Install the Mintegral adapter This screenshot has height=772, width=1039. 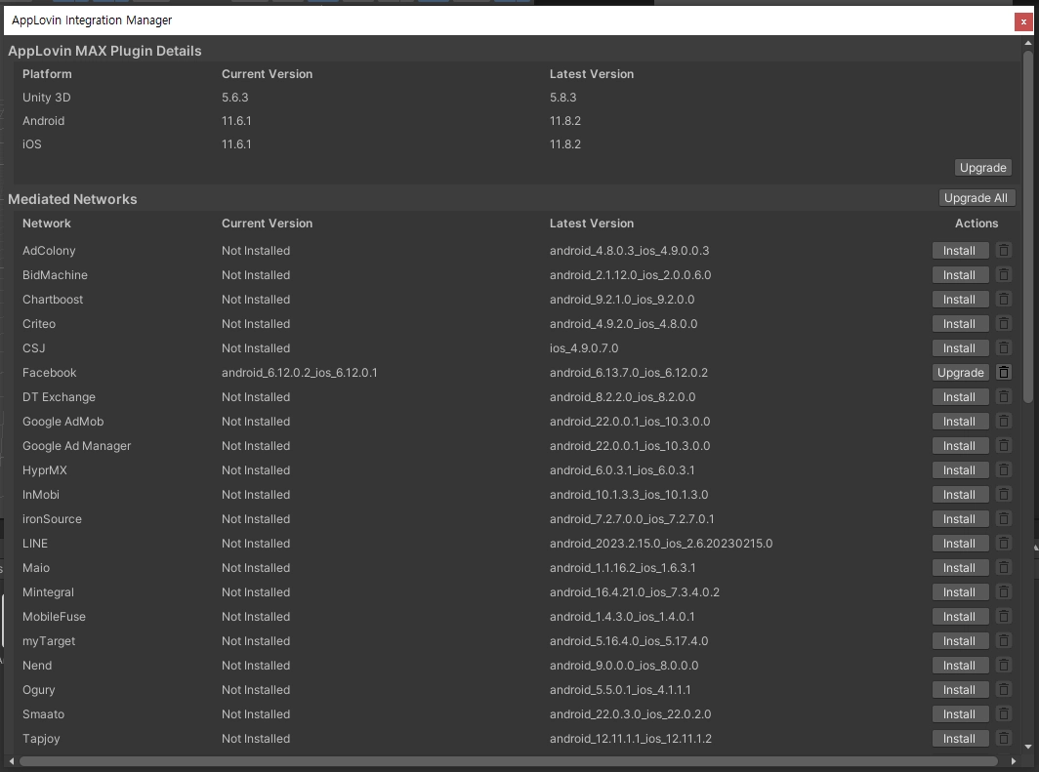[960, 591]
